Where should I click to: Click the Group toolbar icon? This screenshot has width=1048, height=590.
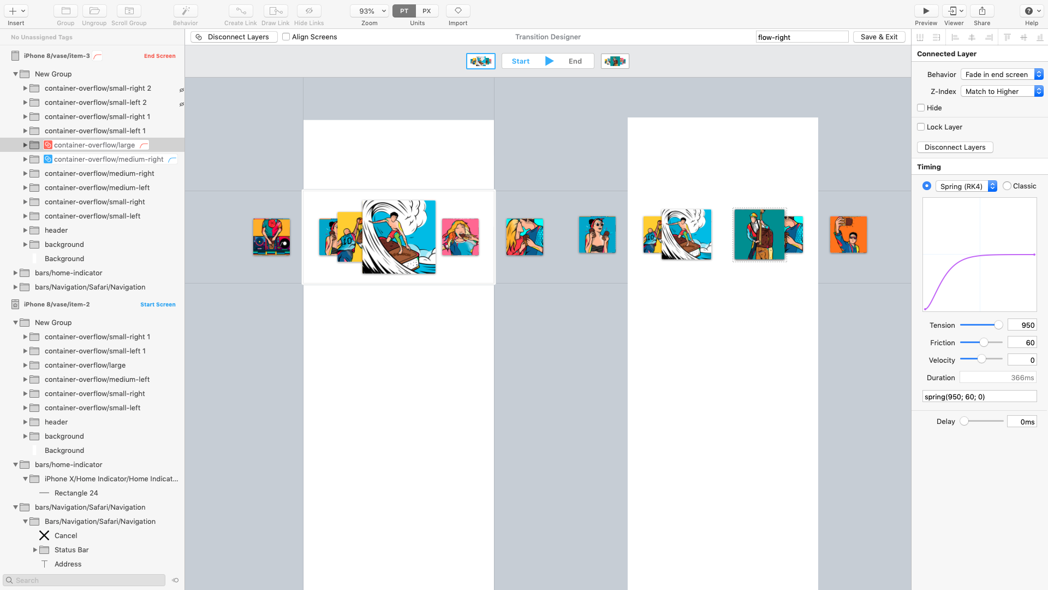(65, 11)
